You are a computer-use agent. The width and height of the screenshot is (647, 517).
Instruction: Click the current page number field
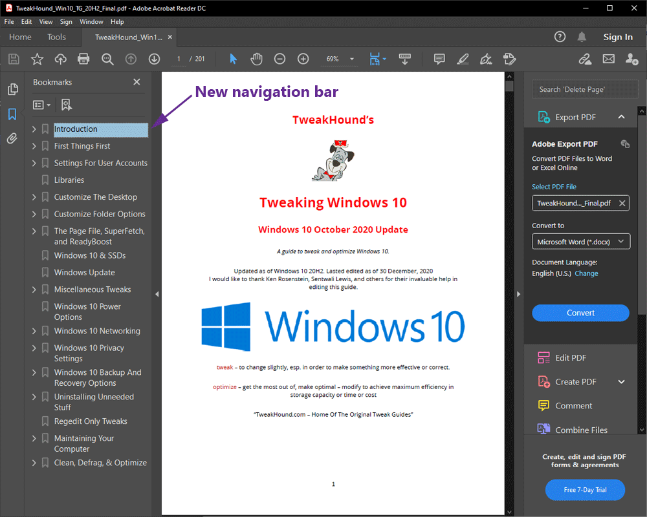179,59
